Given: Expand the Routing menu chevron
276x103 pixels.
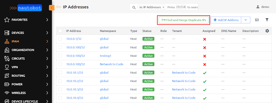Looking at the screenshot, I should pos(47,76).
